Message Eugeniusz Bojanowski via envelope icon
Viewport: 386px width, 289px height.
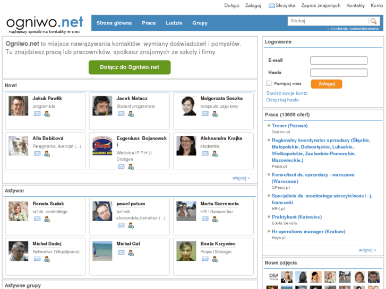(x=121, y=167)
